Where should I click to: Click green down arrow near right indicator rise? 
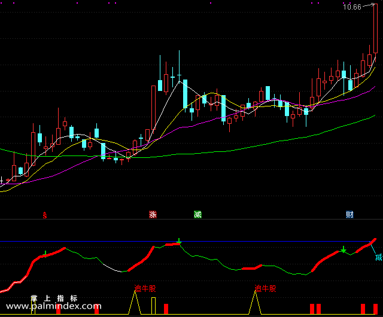pyautogui.click(x=344, y=249)
